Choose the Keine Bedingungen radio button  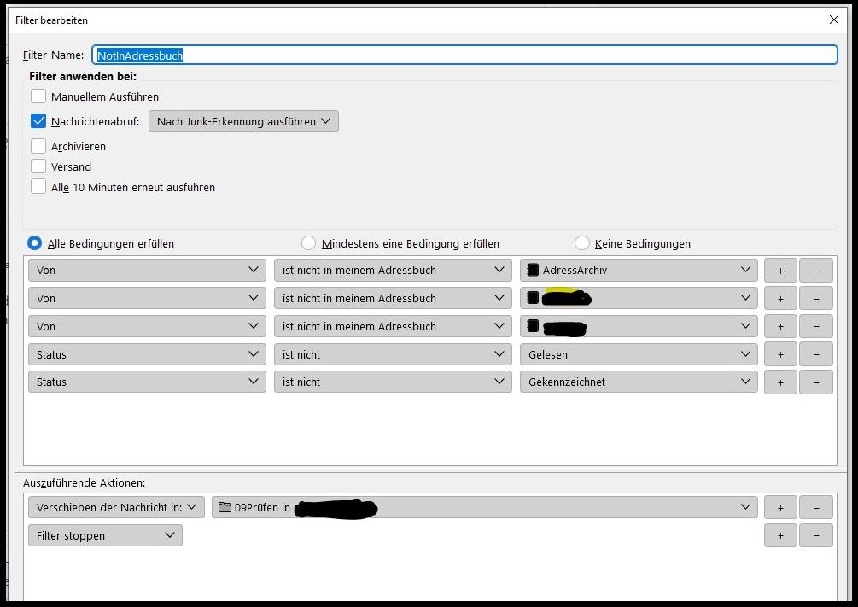(582, 243)
